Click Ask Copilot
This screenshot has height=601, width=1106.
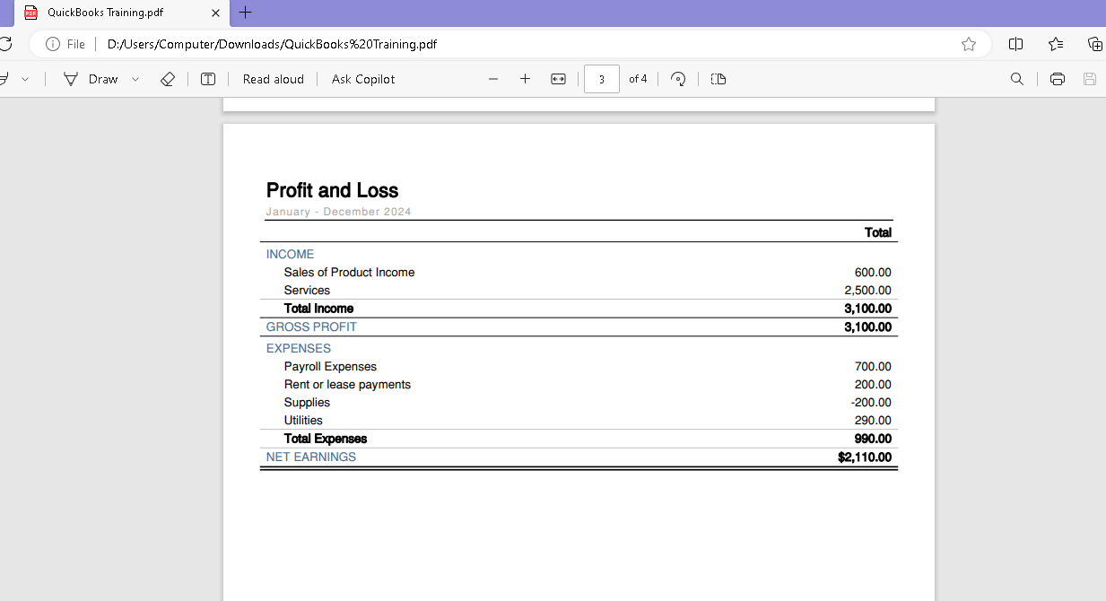click(x=363, y=79)
